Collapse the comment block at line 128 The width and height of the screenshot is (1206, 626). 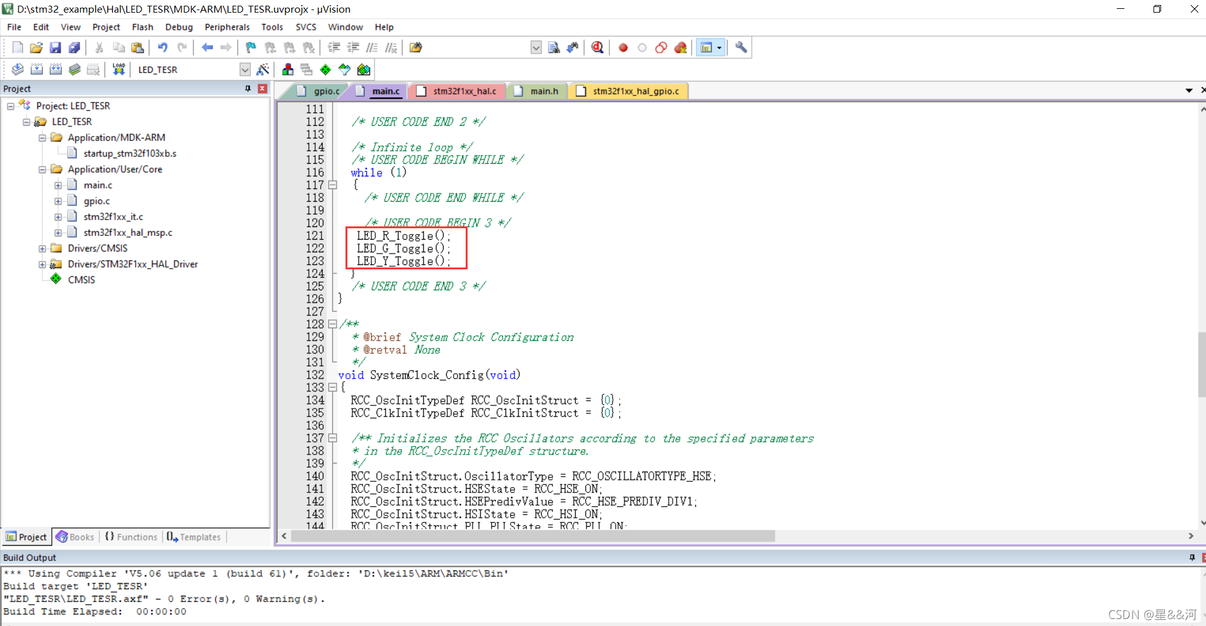click(x=333, y=324)
